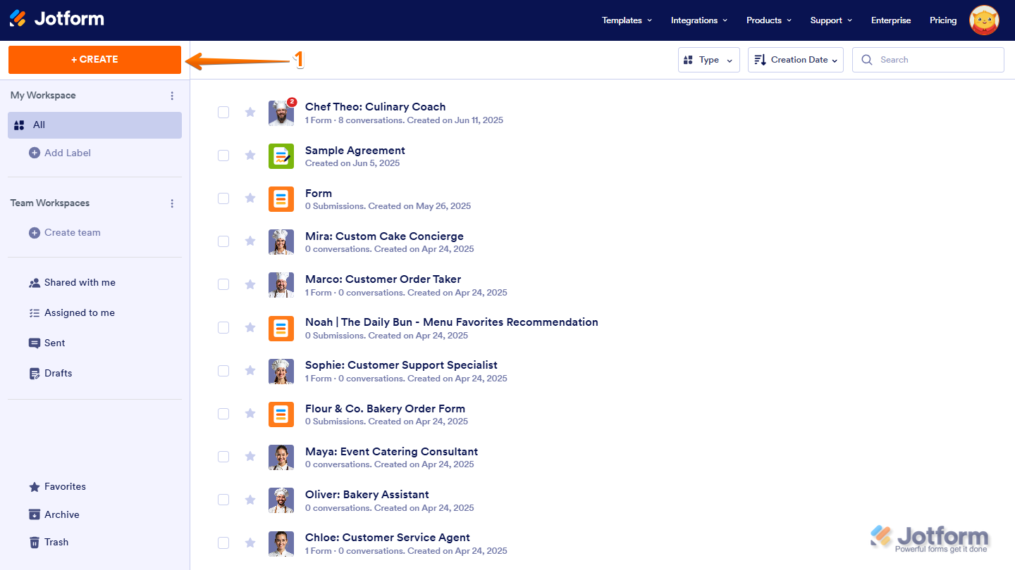Click the Chef Theo agent avatar
This screenshot has height=570, width=1015.
[x=281, y=113]
